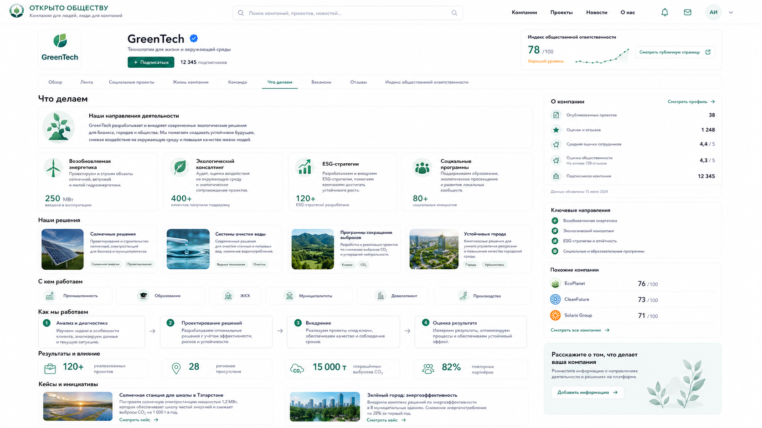The height and width of the screenshot is (428, 762).
Task: Open the Социальные проекты tab
Action: tap(131, 82)
